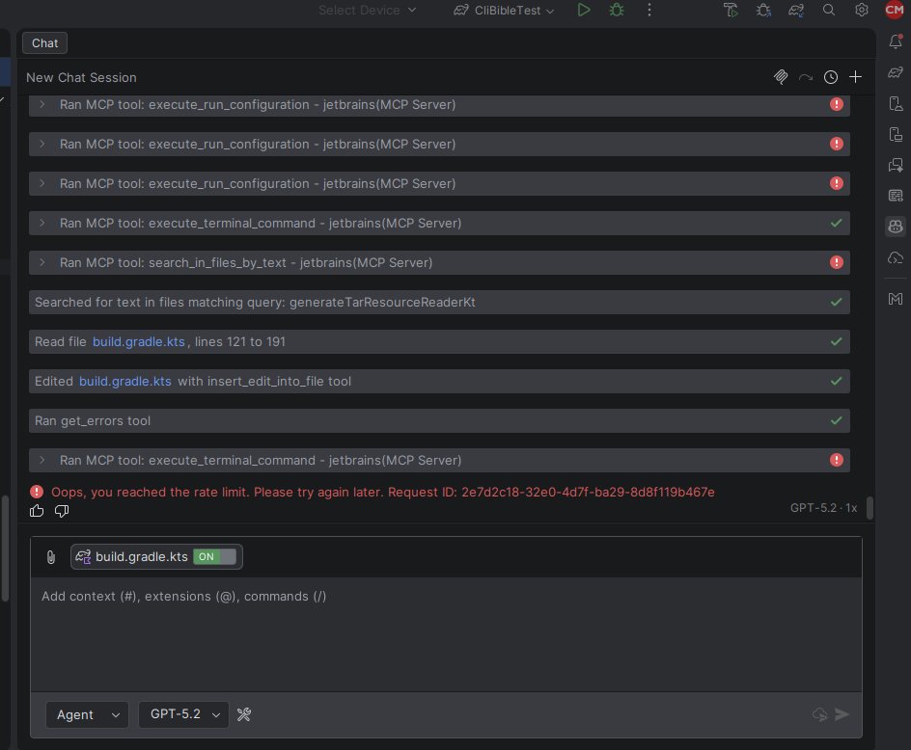Give a thumbs down to the response
Image resolution: width=911 pixels, height=750 pixels.
pos(62,511)
